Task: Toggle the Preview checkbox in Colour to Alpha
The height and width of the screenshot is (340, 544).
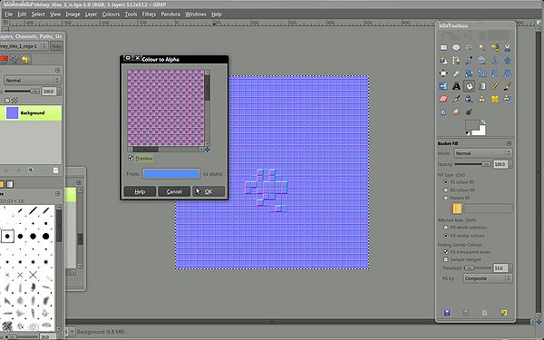Action: pyautogui.click(x=131, y=158)
